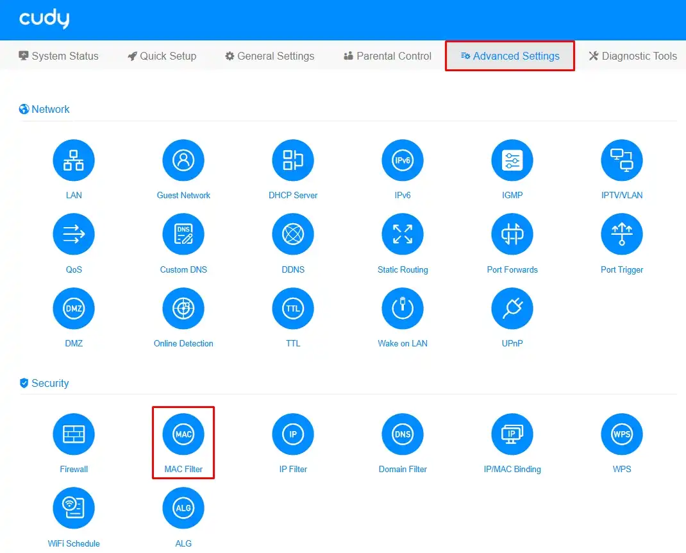
Task: Select the IGMP icon
Action: click(x=512, y=160)
